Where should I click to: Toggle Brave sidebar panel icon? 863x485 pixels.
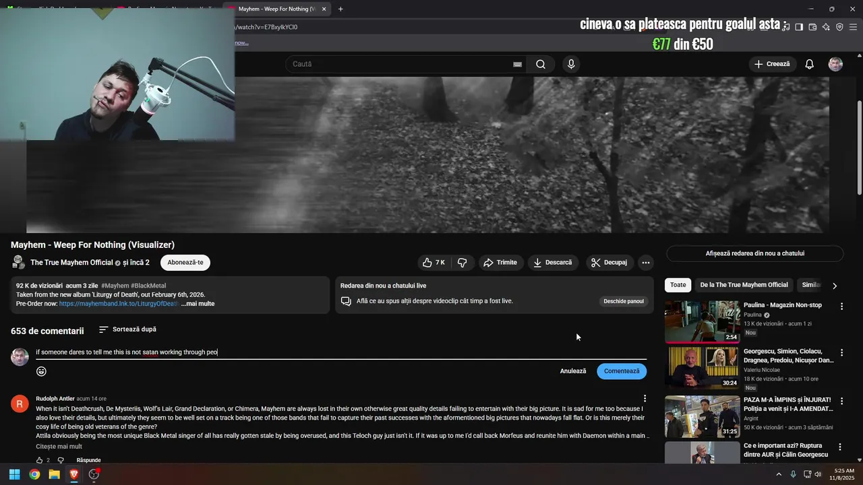coord(799,27)
